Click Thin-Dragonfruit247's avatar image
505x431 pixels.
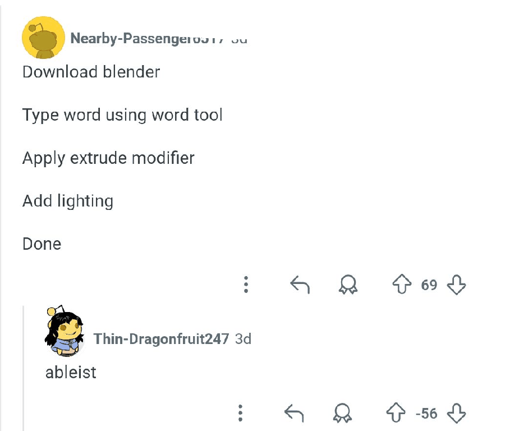[64, 331]
